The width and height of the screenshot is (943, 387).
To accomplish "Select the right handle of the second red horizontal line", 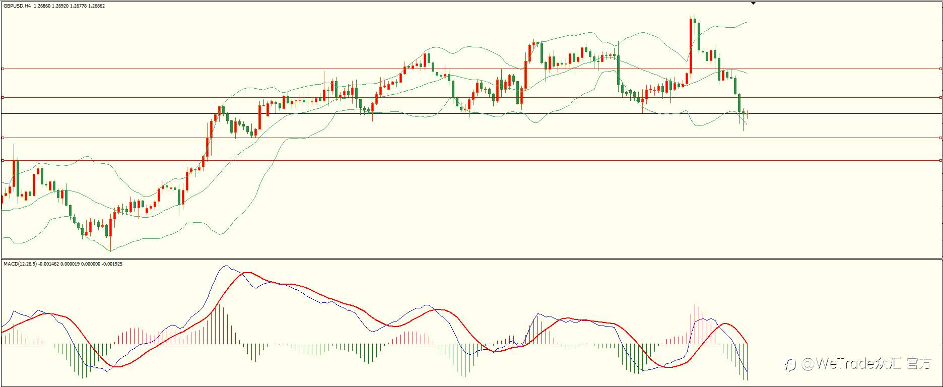I will click(941, 97).
